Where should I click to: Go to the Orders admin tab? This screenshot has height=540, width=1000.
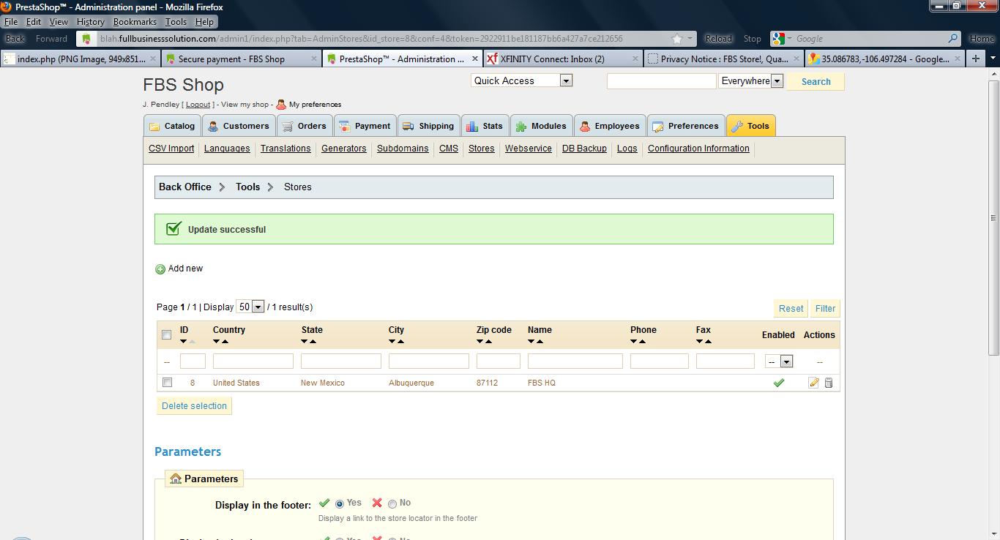(305, 126)
